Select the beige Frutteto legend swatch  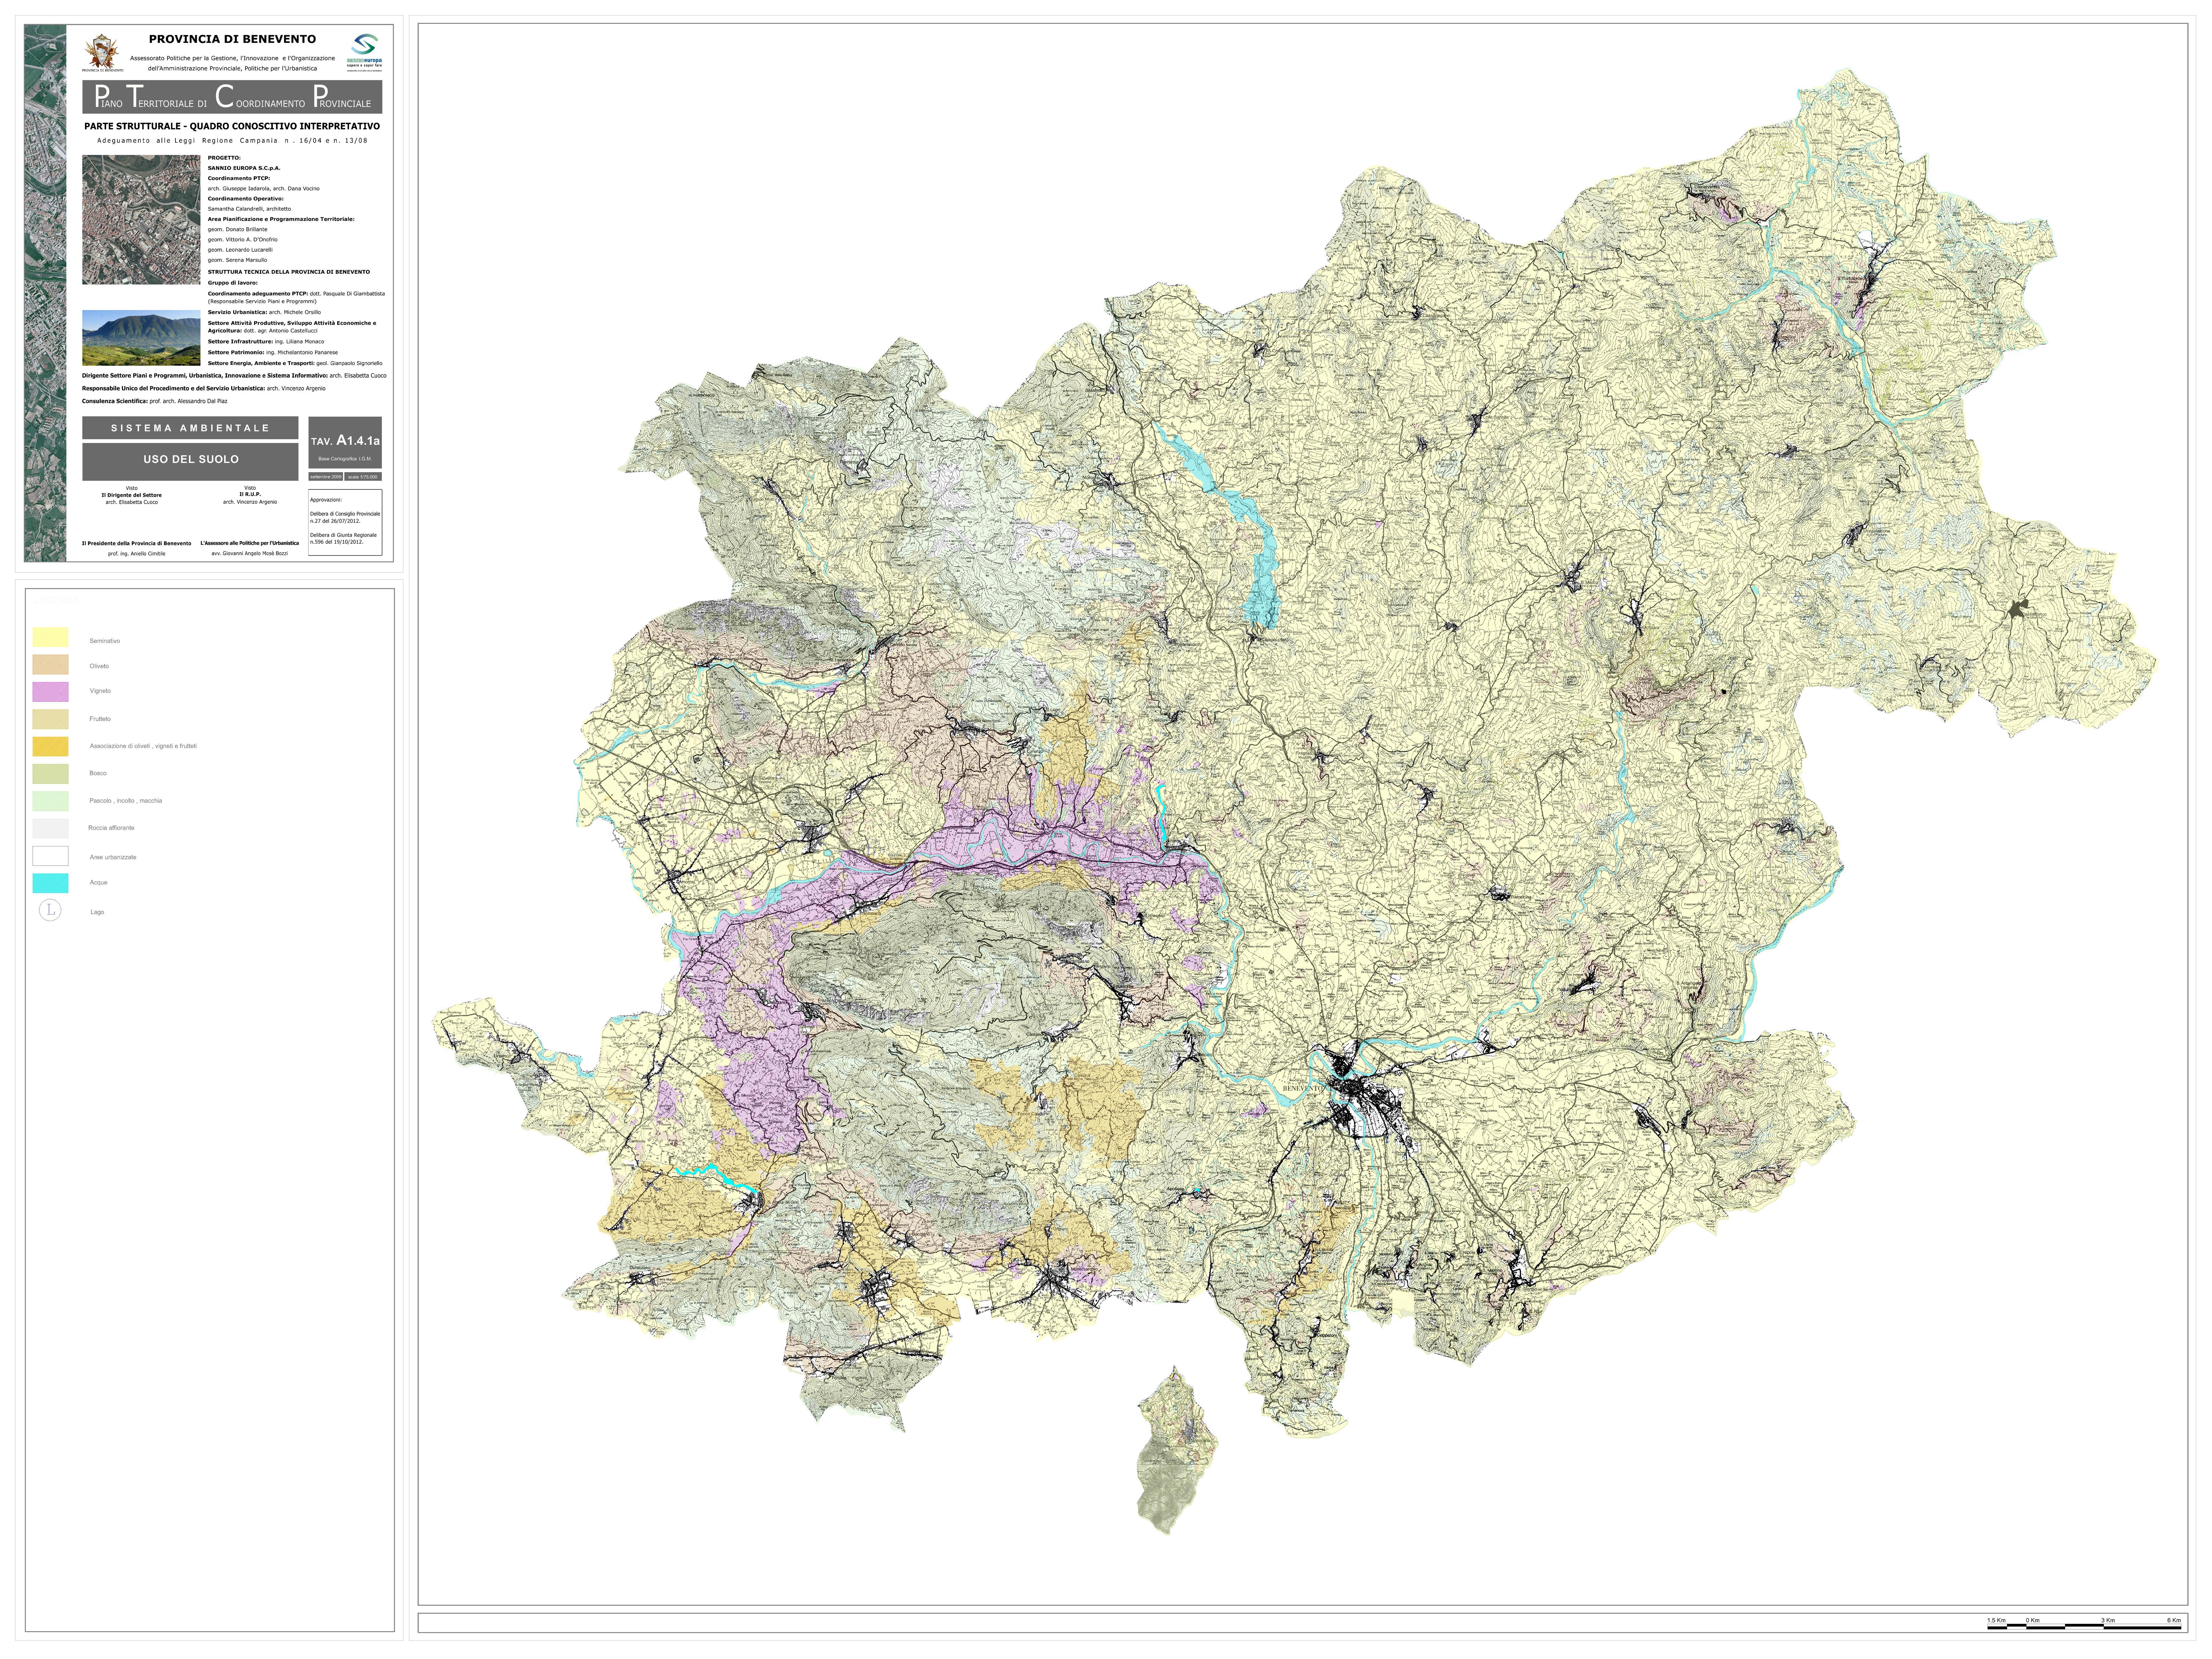[51, 719]
